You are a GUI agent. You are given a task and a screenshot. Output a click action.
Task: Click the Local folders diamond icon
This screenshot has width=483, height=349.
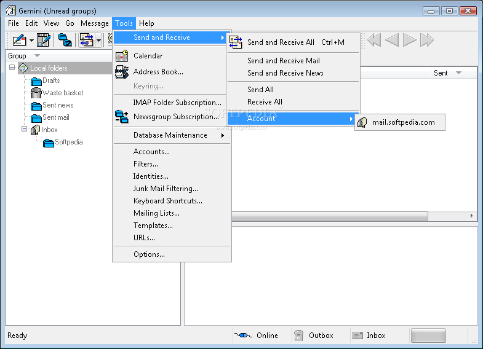click(23, 68)
